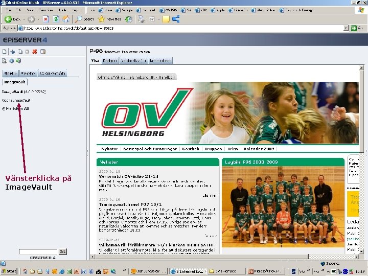Switch to the Visa tab

coord(95,60)
